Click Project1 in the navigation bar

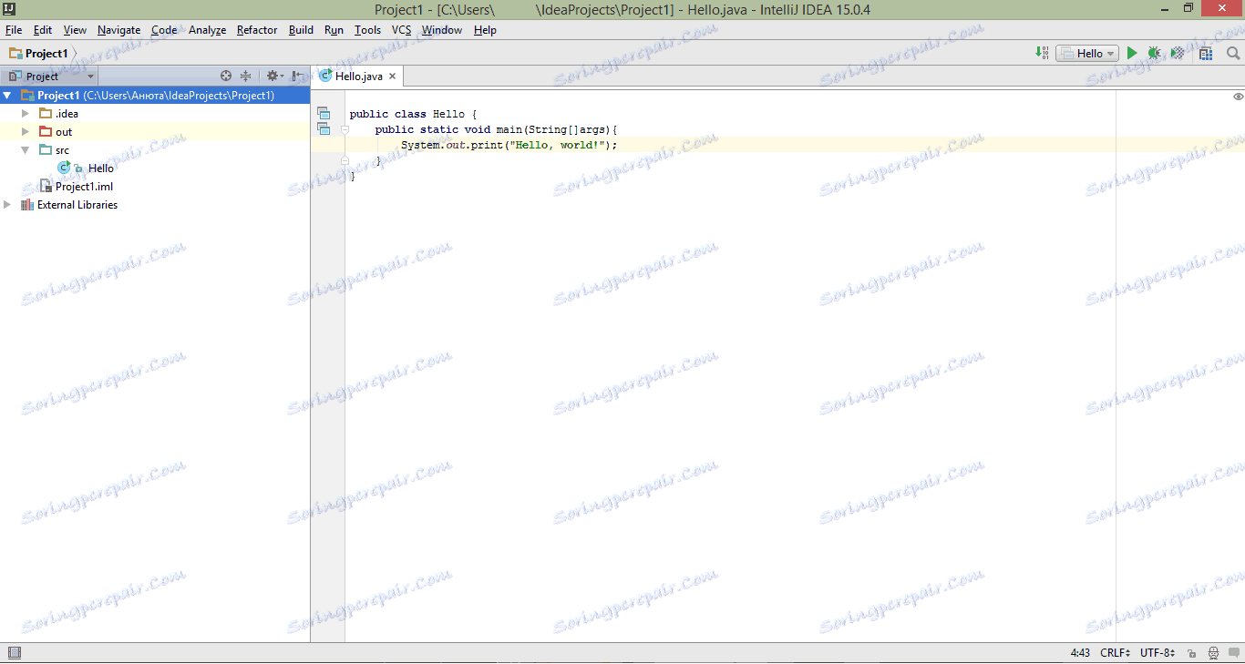(x=38, y=54)
